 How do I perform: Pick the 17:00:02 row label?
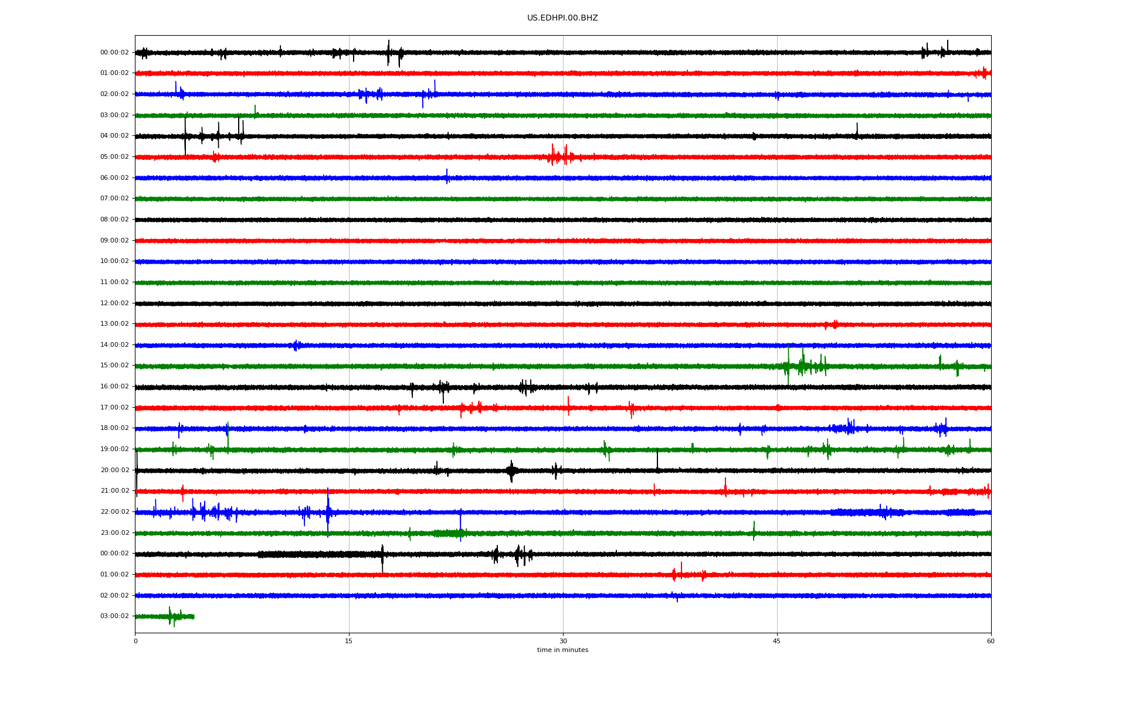pos(114,408)
